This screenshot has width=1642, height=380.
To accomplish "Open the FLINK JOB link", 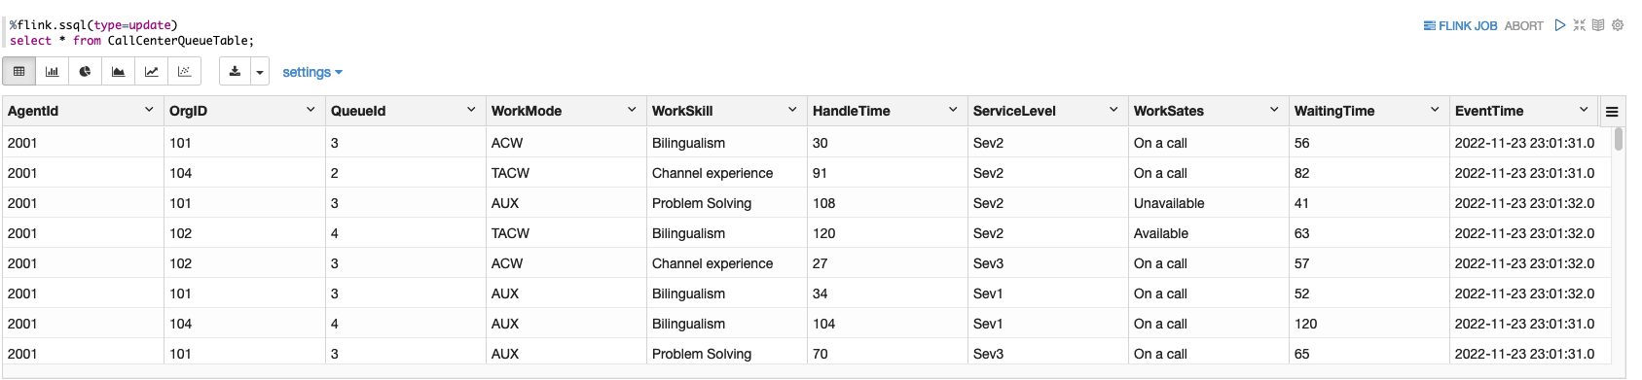I will [1461, 26].
